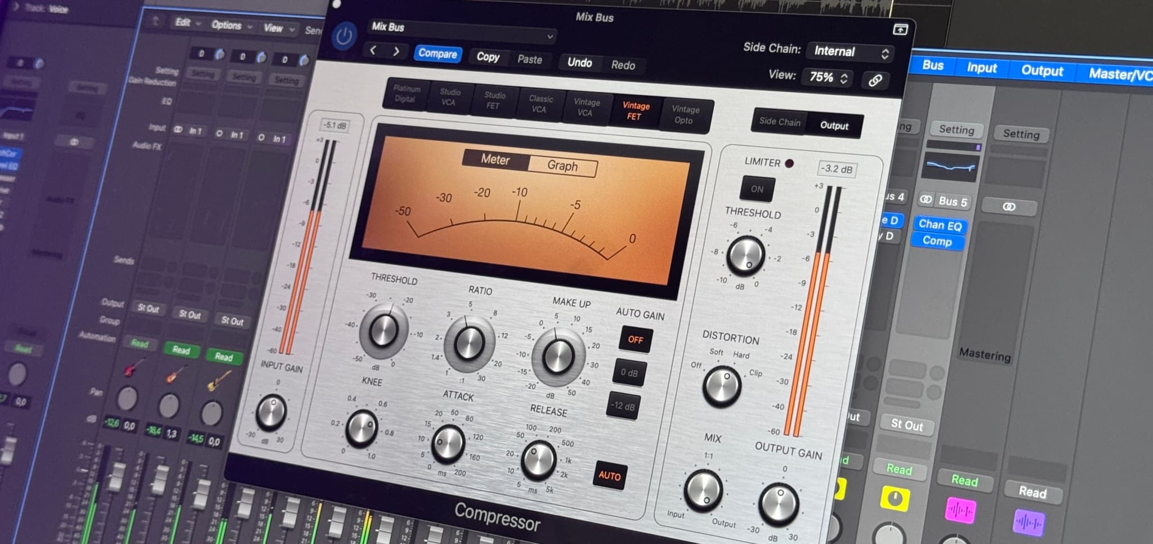The height and width of the screenshot is (544, 1153).
Task: Click the Compare button
Action: 438,55
